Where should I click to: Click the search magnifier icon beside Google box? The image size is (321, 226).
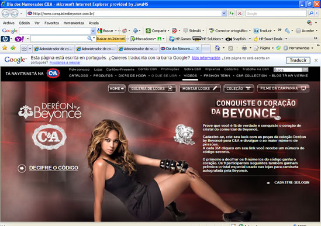pyautogui.click(x=312, y=13)
